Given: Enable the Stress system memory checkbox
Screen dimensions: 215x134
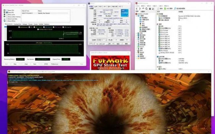Looking at the screenshot, I should (x=7, y=17).
